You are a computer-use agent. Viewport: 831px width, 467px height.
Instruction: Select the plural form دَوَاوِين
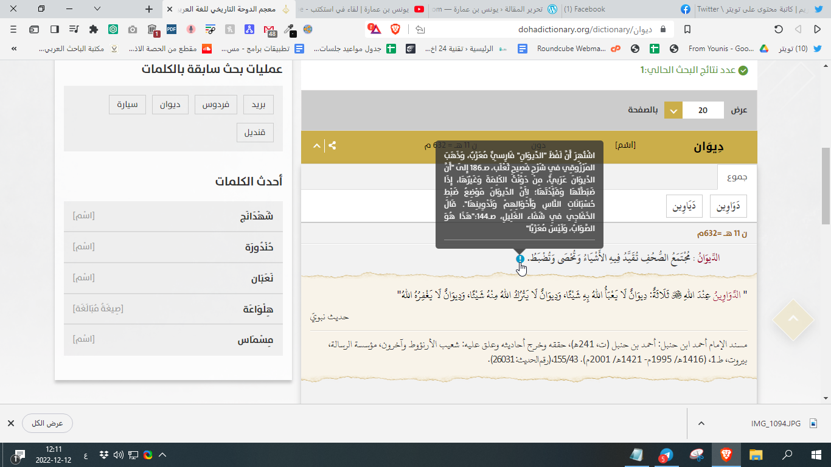click(728, 207)
